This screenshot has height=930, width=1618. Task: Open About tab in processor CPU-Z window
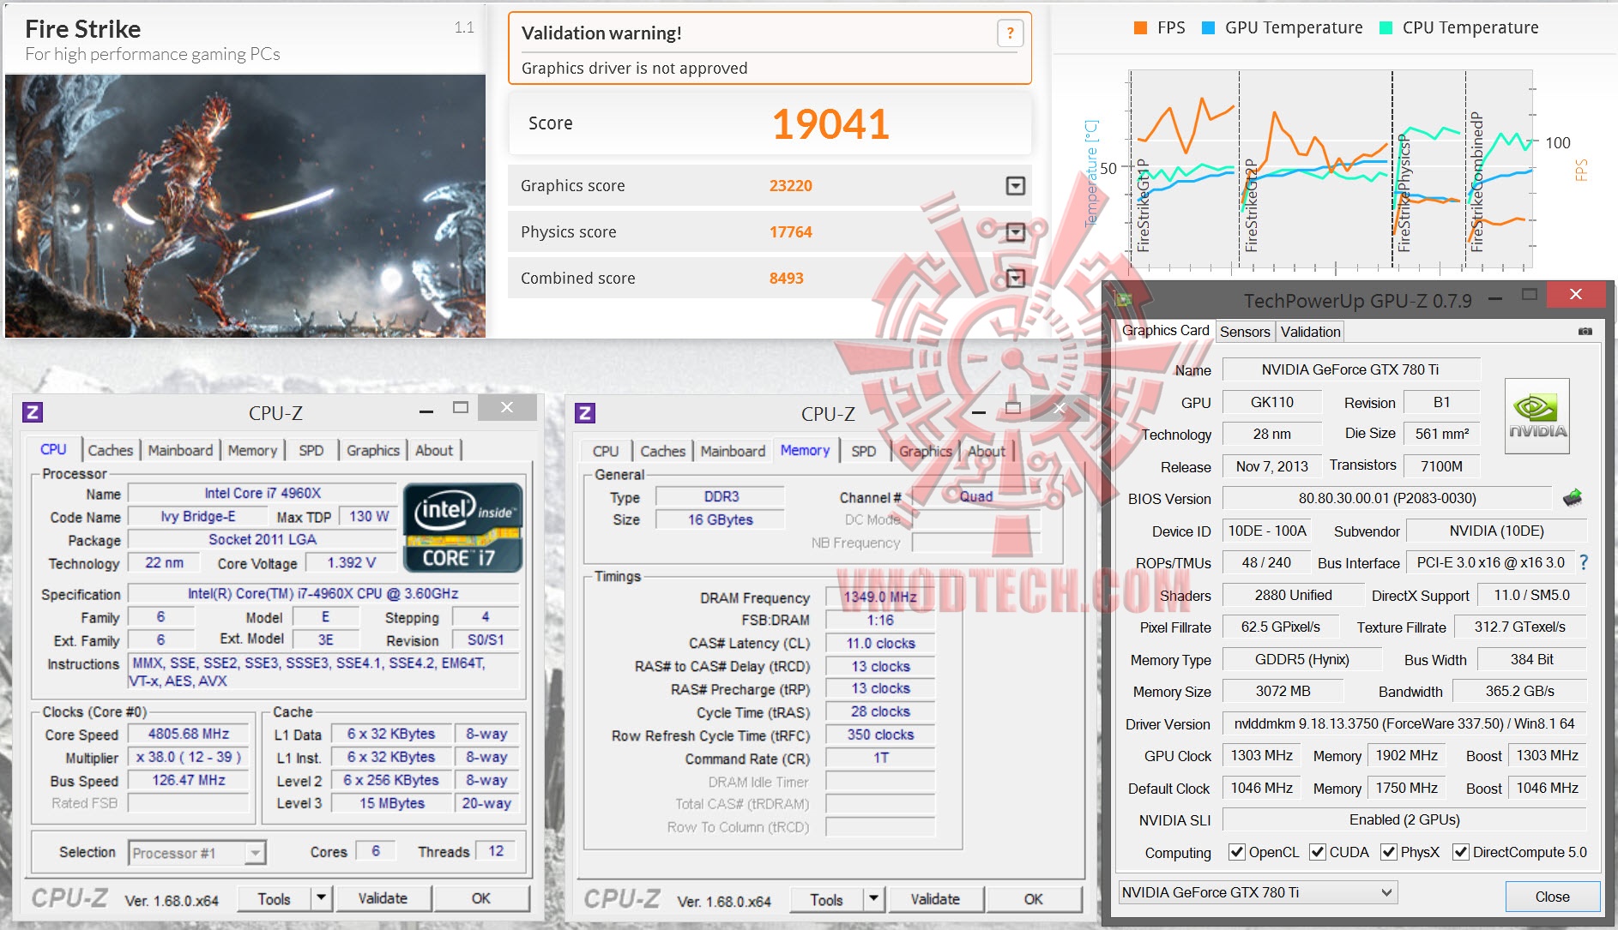[434, 450]
